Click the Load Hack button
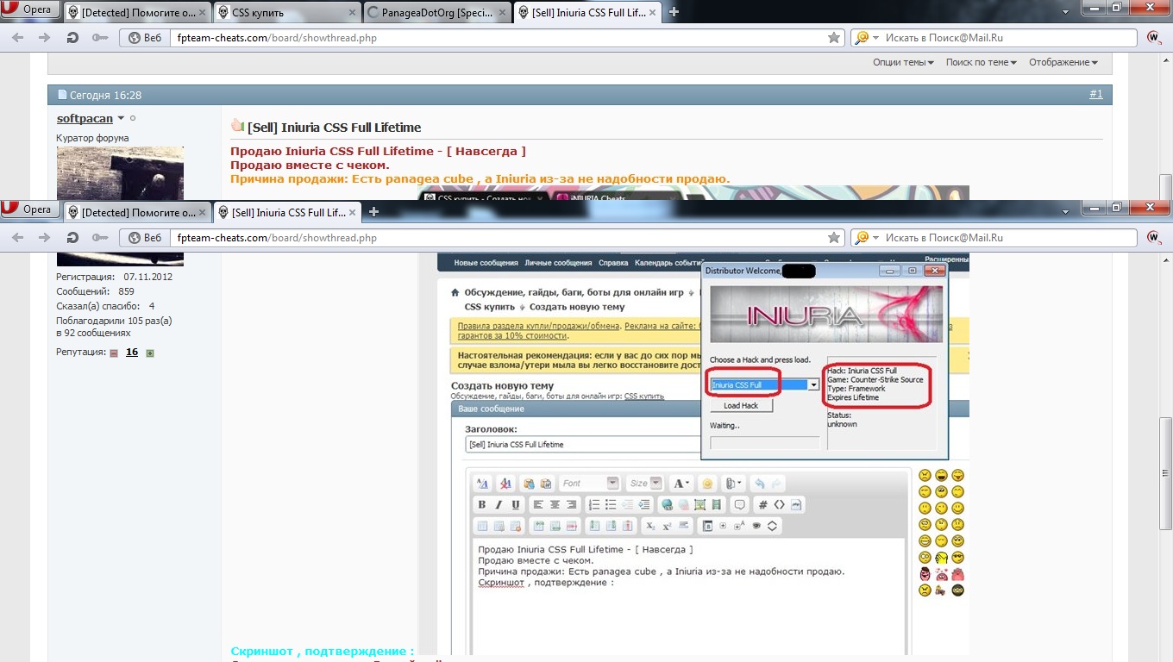Screen dimensions: 1173x662 pos(741,406)
